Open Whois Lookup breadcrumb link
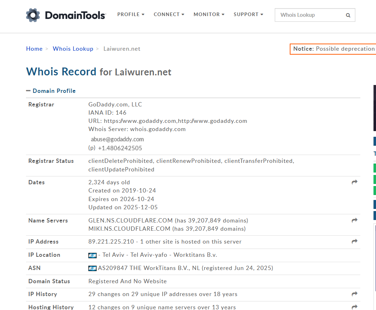The height and width of the screenshot is (310, 376). 73,49
